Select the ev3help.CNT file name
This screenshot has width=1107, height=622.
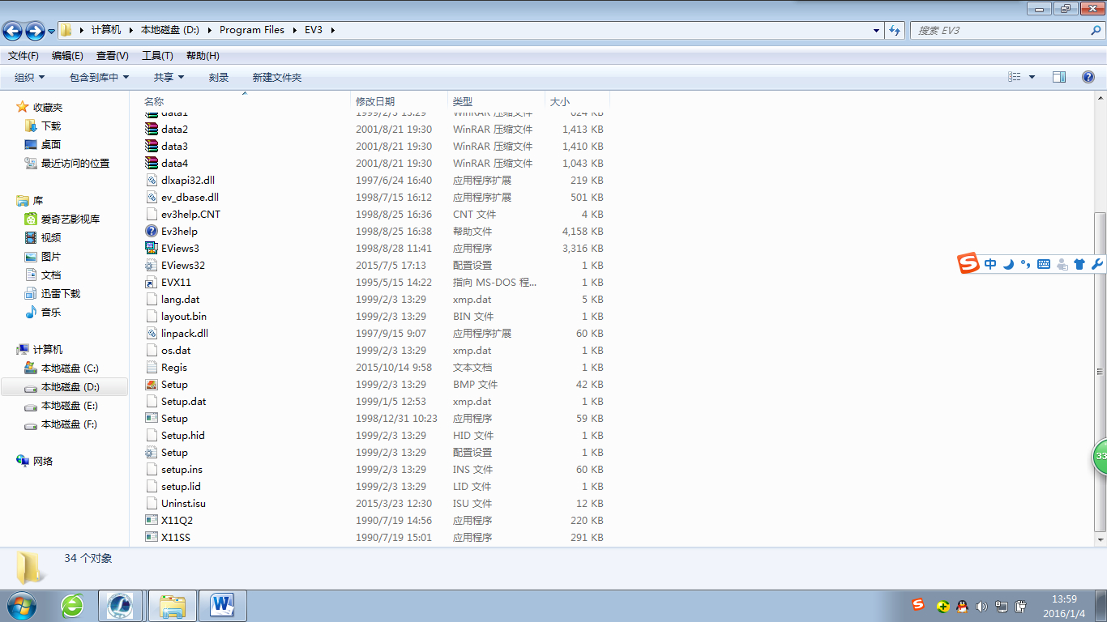point(190,215)
